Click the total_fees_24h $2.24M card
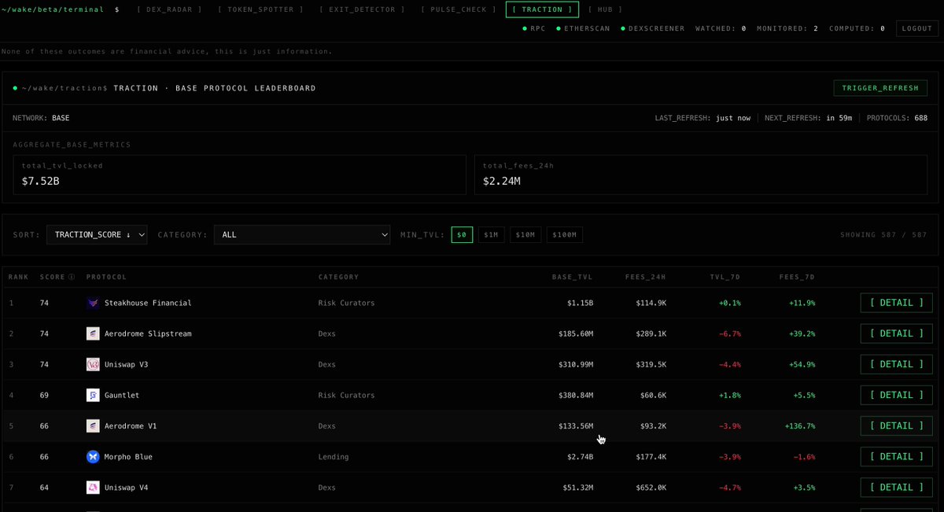The height and width of the screenshot is (512, 944). 702,175
